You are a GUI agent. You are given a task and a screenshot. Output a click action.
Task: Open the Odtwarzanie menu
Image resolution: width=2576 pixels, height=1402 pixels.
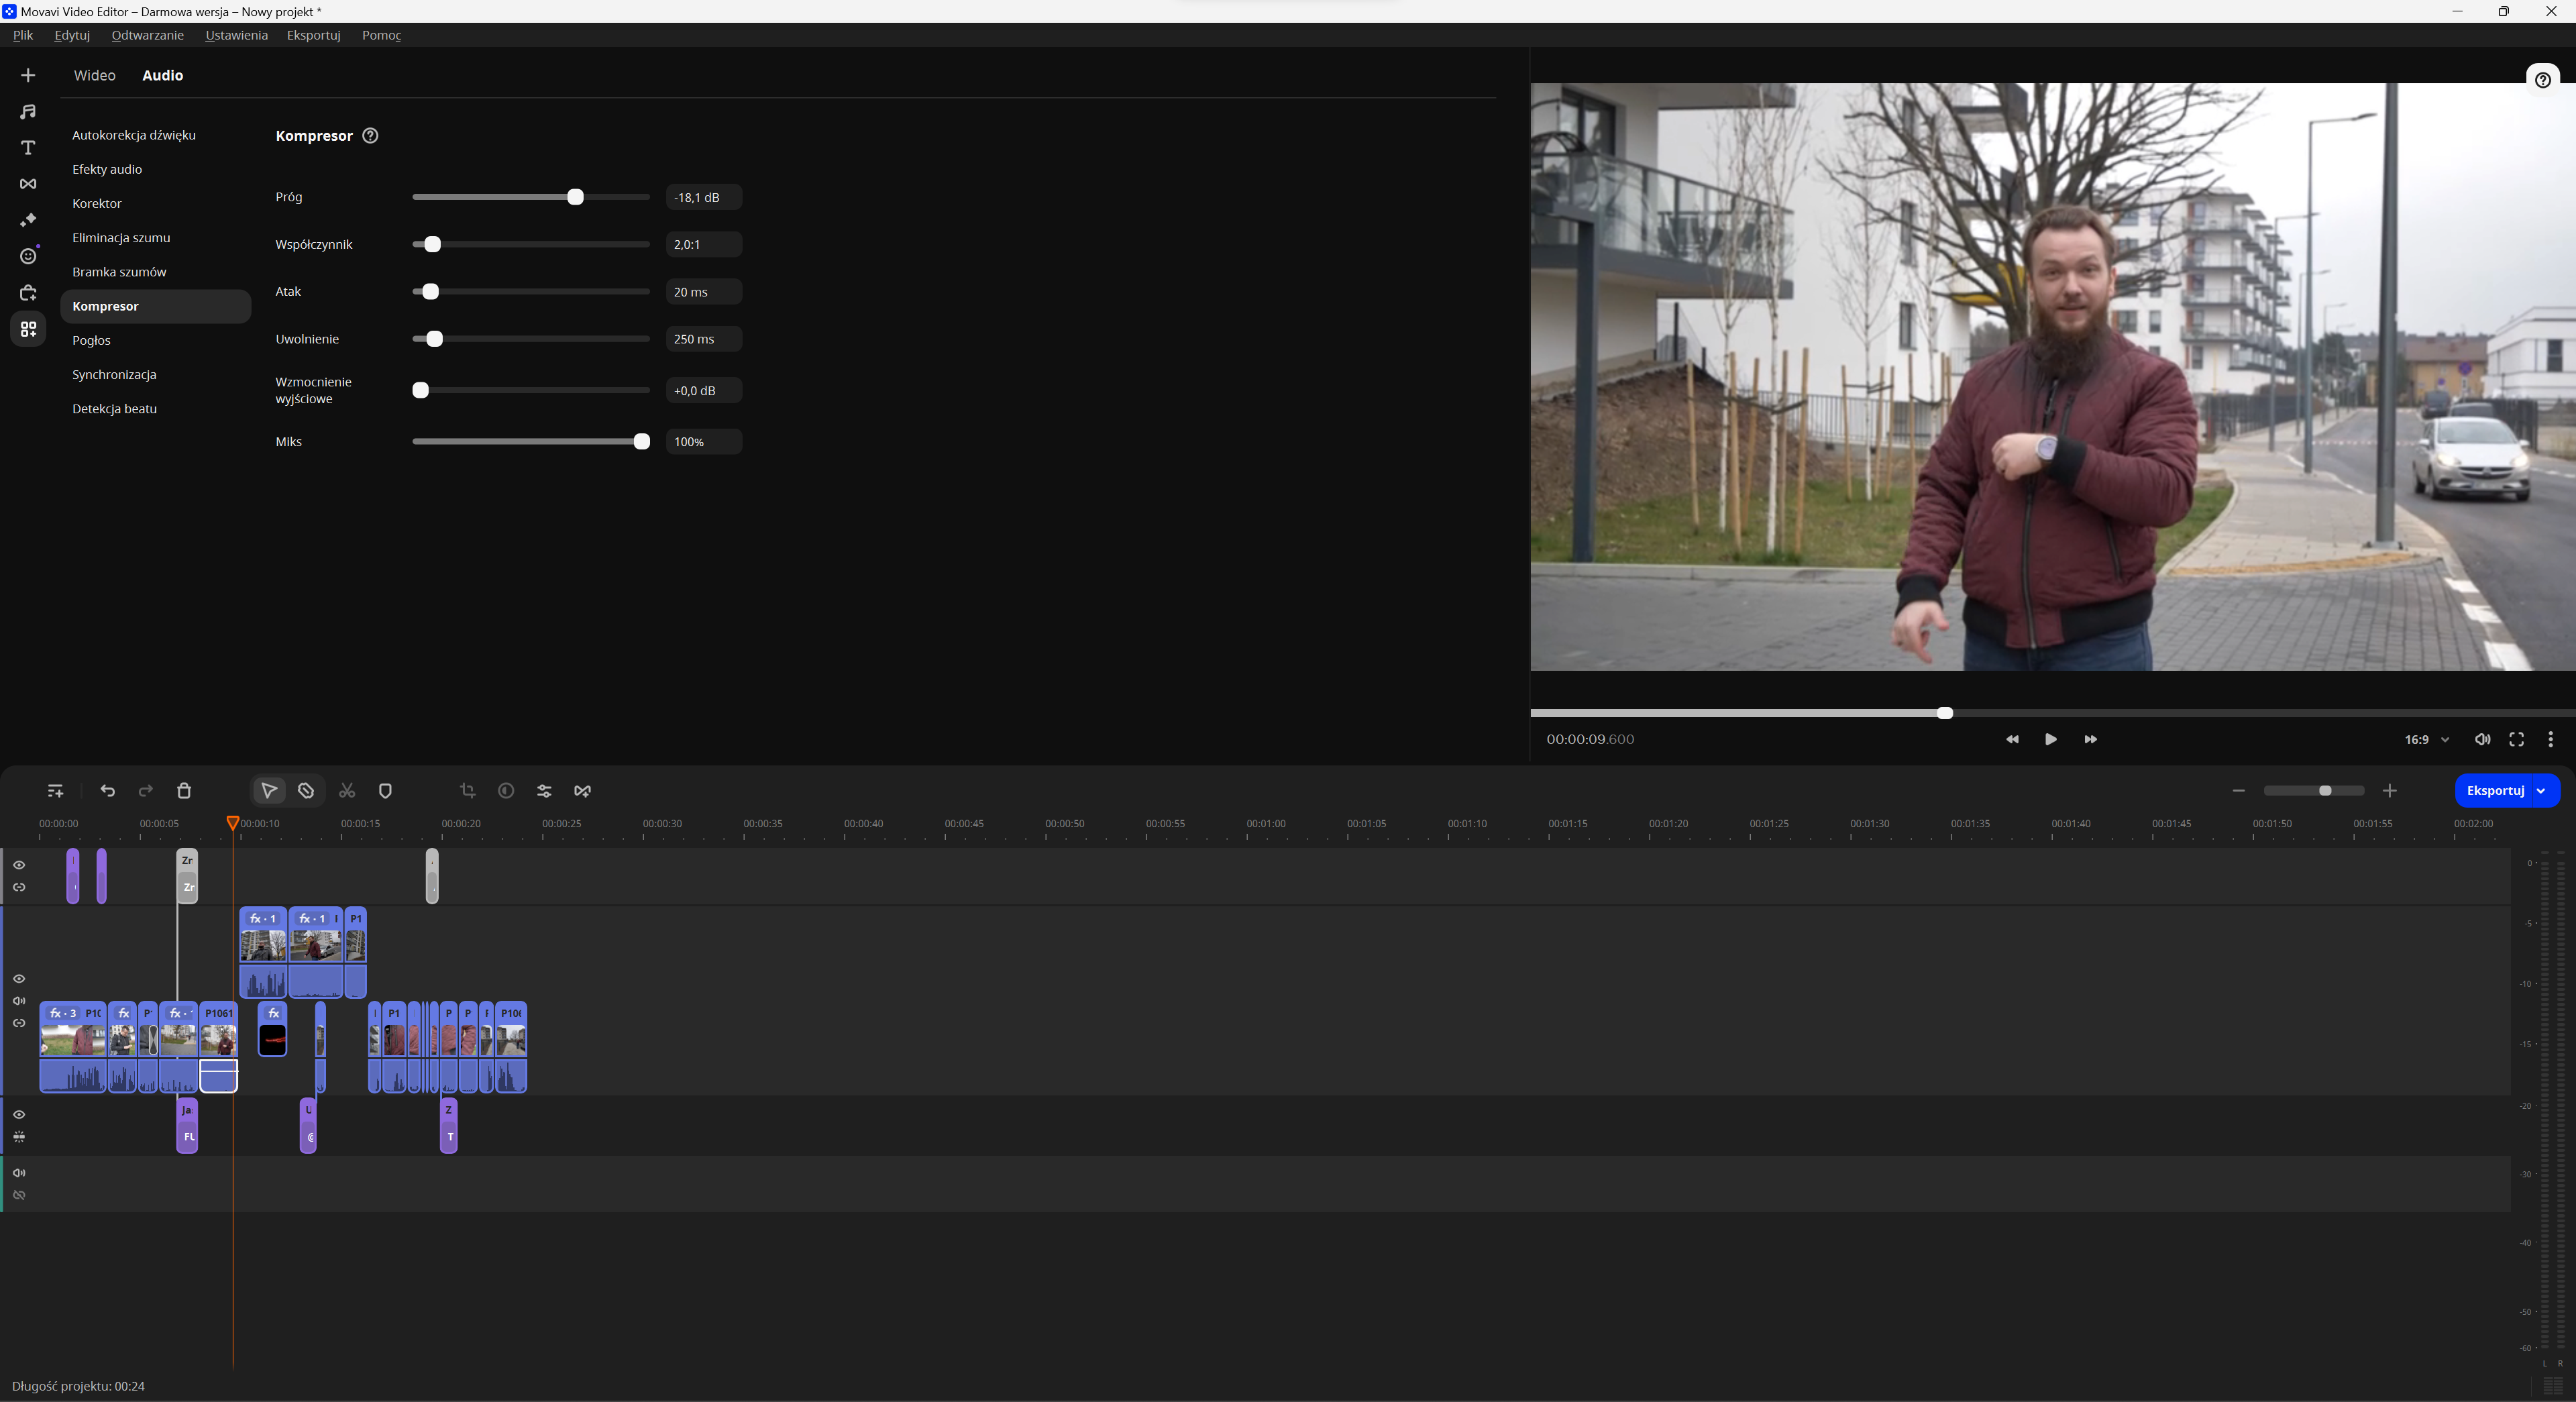pyautogui.click(x=147, y=35)
